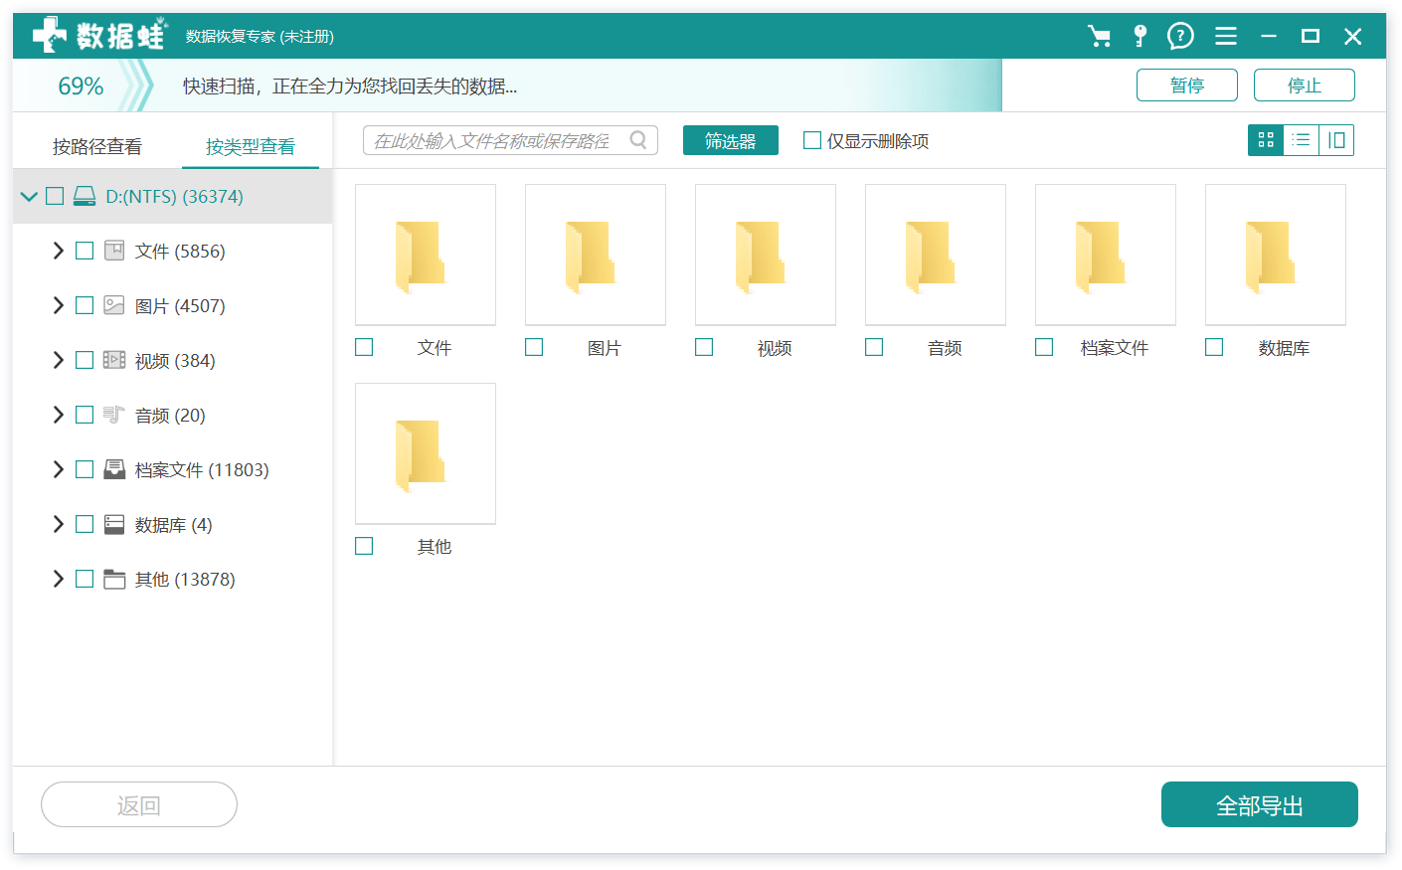Switch to preview pane view

pos(1336,140)
